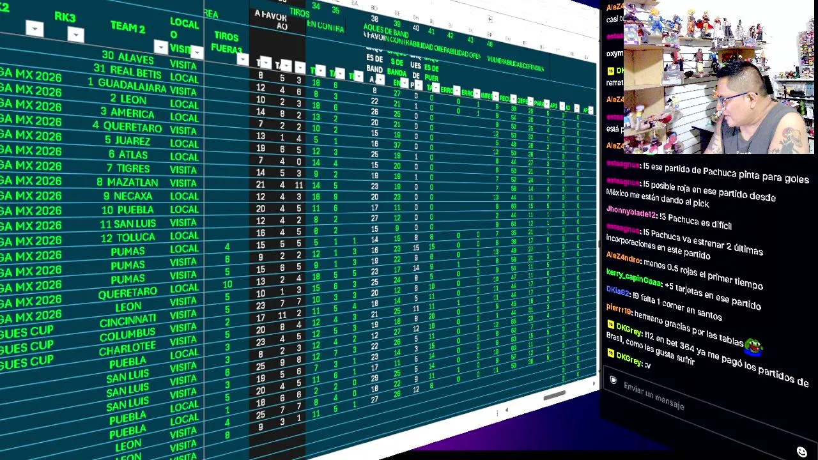Select the 'RK3' header cell
Screen dimensions: 818x460
coord(65,17)
